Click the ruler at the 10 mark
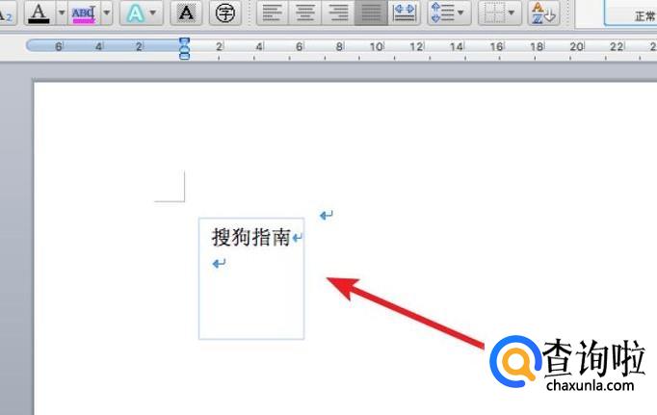 (377, 46)
